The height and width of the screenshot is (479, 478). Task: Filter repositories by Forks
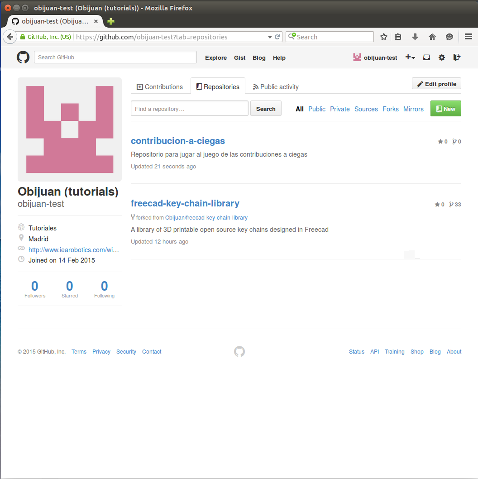pyautogui.click(x=390, y=109)
